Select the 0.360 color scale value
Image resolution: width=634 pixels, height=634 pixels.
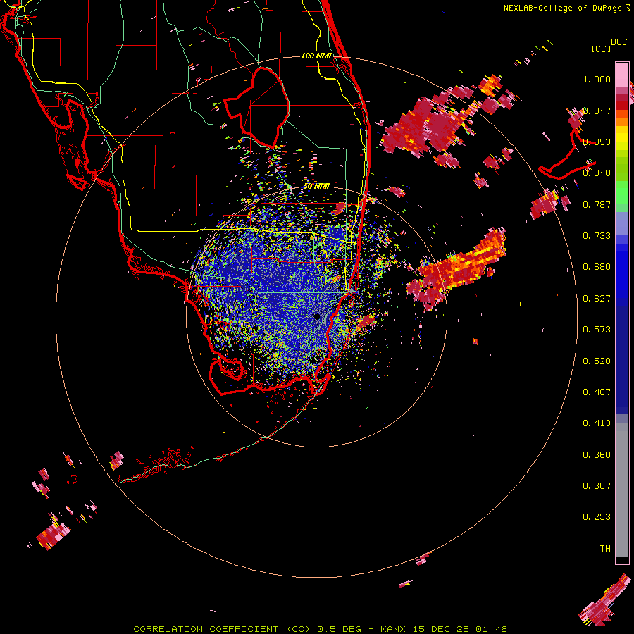(x=597, y=455)
